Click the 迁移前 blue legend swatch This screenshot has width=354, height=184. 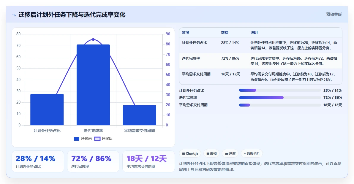[x=77, y=139]
